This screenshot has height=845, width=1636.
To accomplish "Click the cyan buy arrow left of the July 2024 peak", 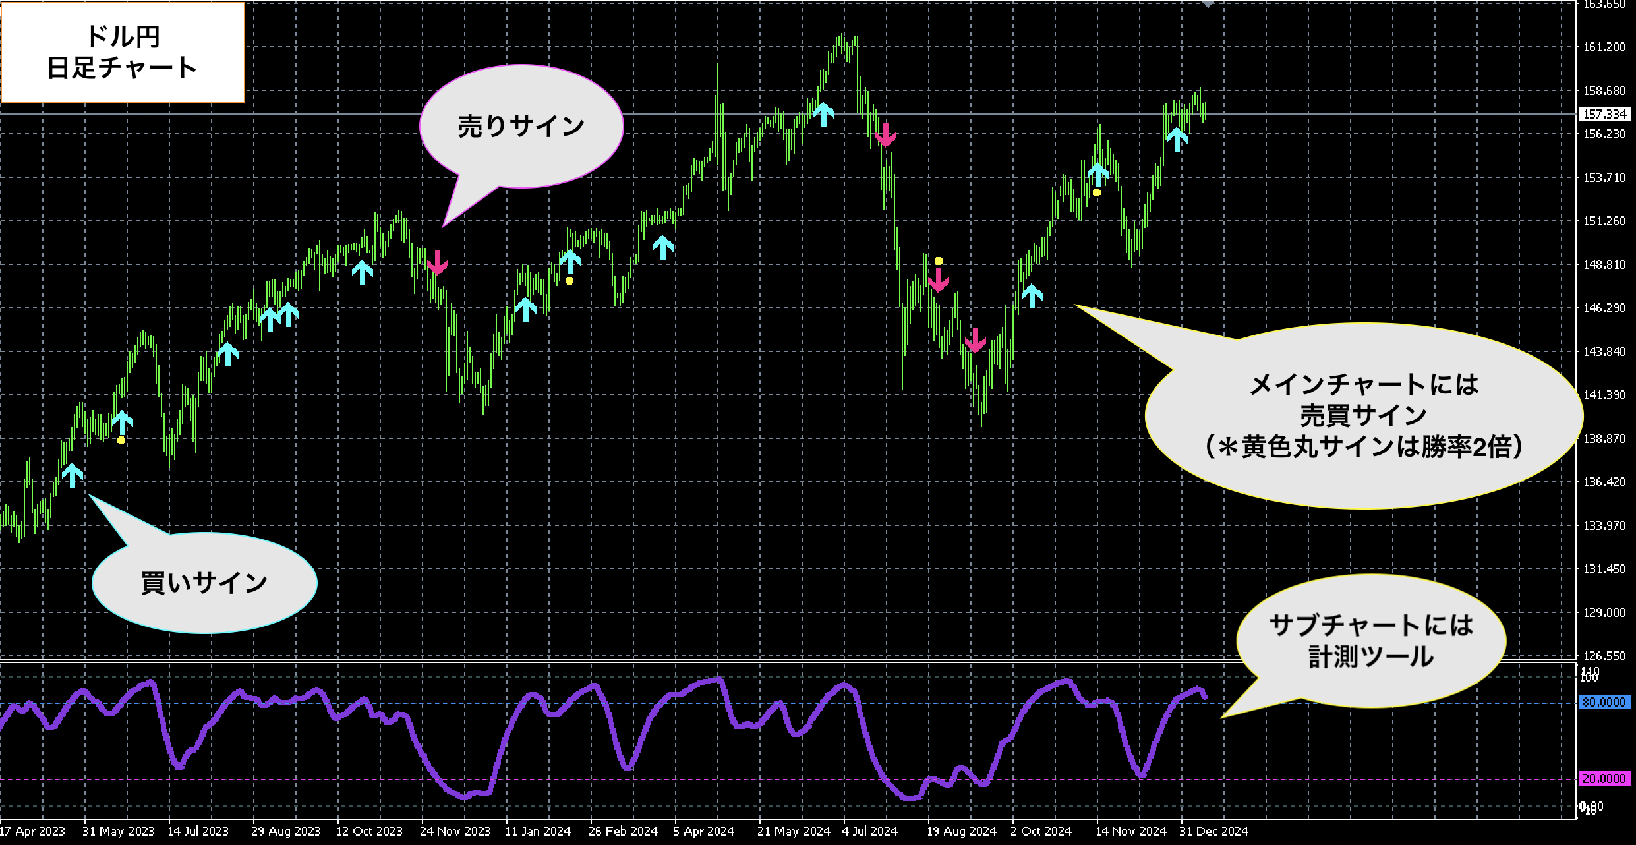I will tap(823, 114).
